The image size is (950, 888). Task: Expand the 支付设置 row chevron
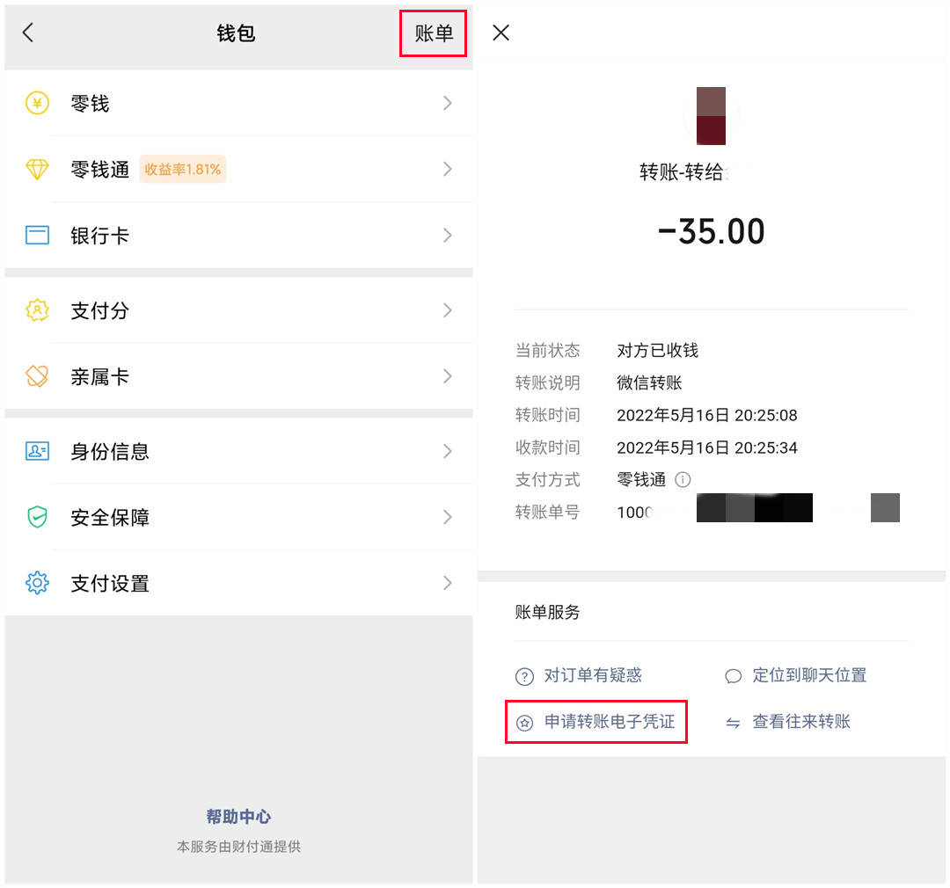449,583
